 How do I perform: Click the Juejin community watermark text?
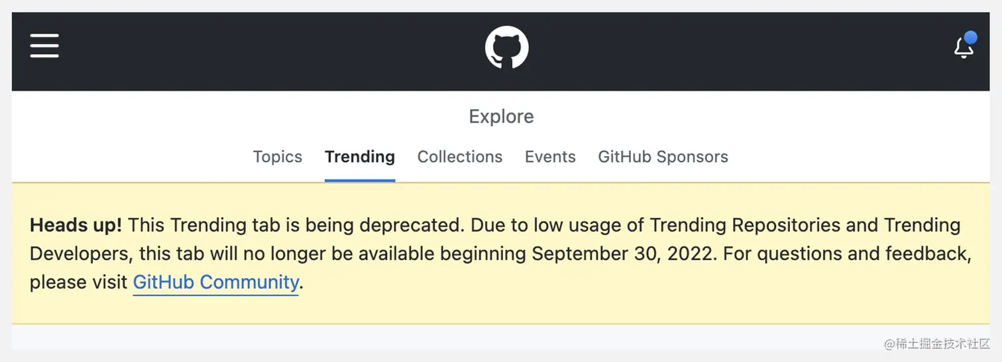click(x=938, y=343)
